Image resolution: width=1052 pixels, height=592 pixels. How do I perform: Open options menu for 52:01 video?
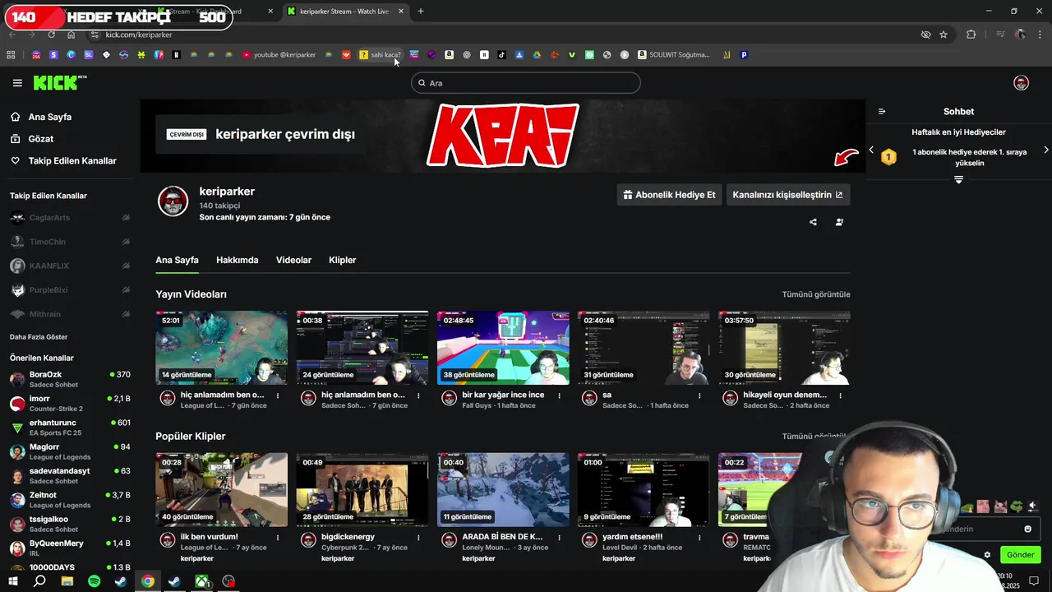tap(278, 395)
